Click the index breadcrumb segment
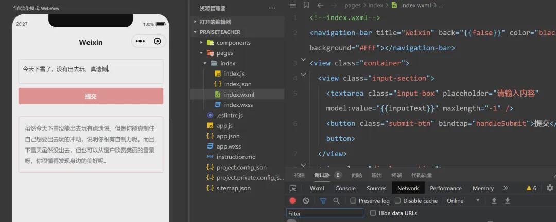556x222 pixels. pyautogui.click(x=375, y=5)
